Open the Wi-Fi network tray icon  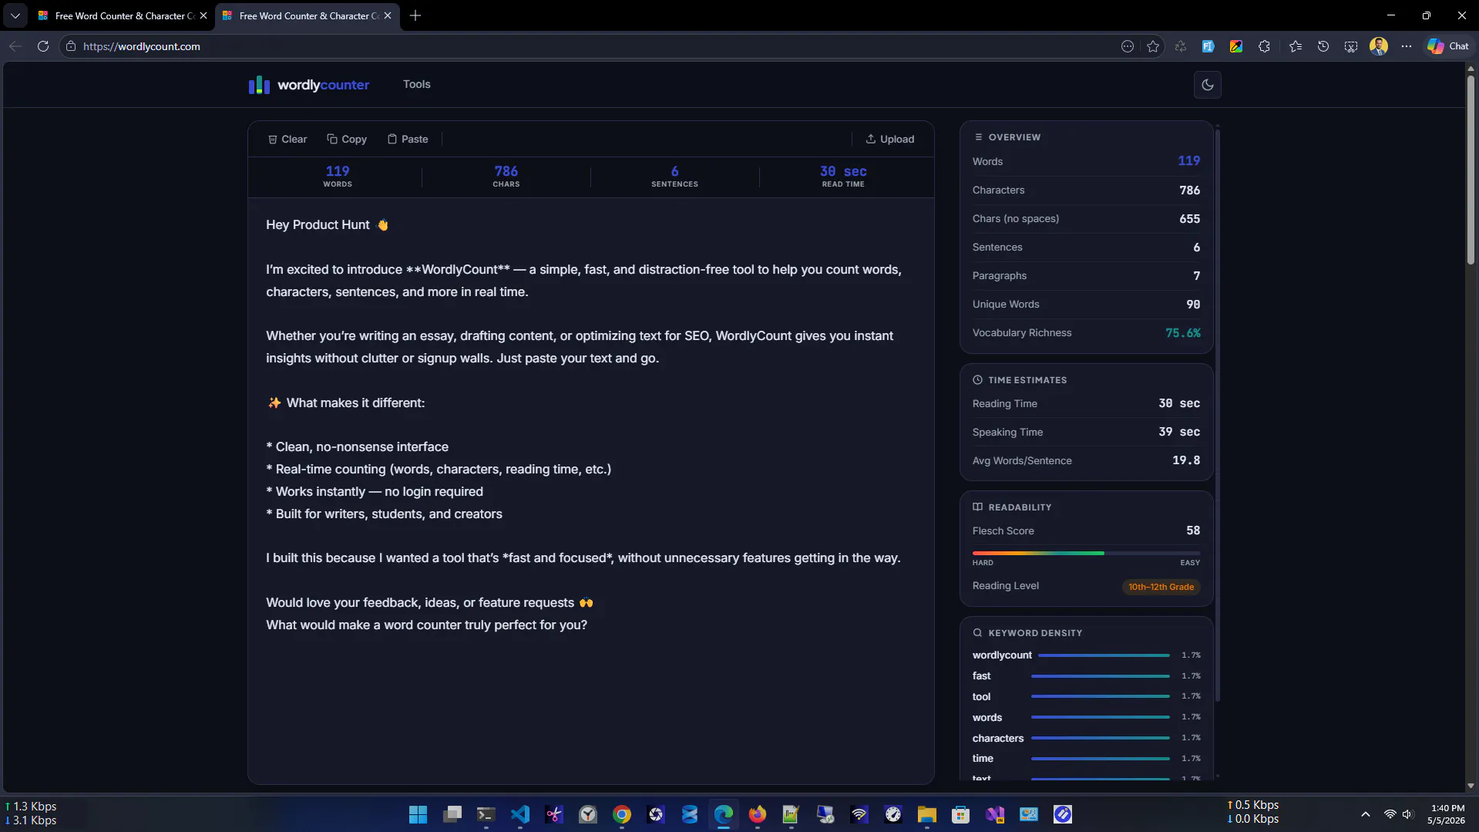pyautogui.click(x=1390, y=814)
